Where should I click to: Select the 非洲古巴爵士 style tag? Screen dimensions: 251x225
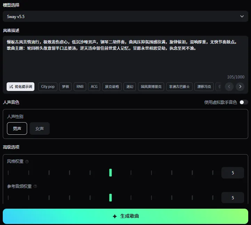(179, 87)
